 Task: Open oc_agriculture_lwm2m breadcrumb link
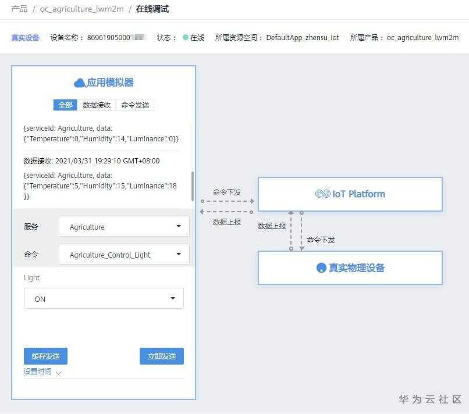[81, 9]
